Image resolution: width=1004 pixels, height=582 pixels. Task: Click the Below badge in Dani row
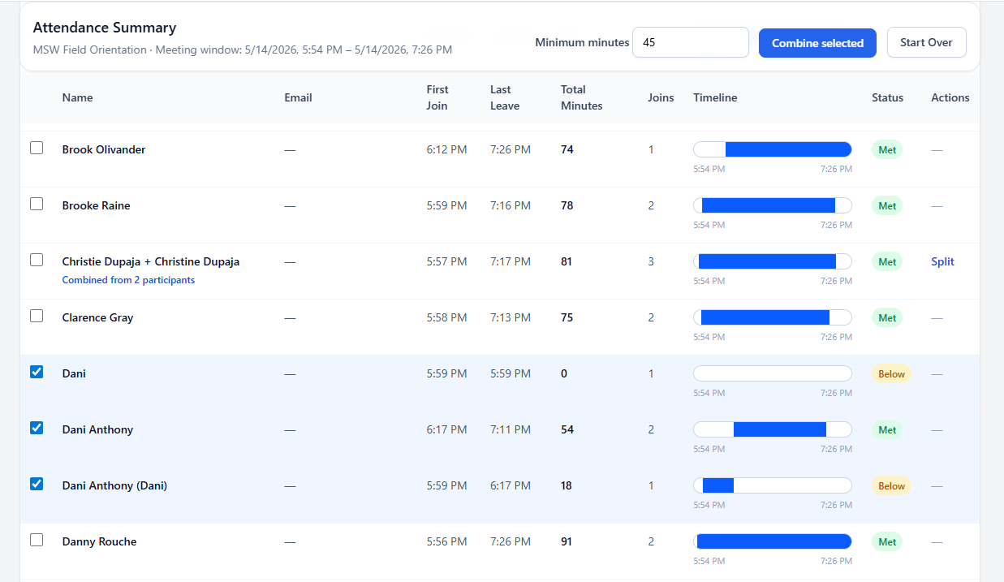pos(891,374)
